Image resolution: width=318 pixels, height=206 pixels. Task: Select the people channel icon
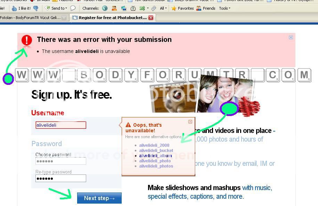coord(114,8)
